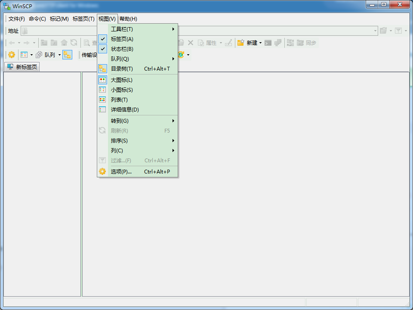Disable the 状态栏 status bar
Screen dimensions: 413x310
pyautogui.click(x=122, y=49)
